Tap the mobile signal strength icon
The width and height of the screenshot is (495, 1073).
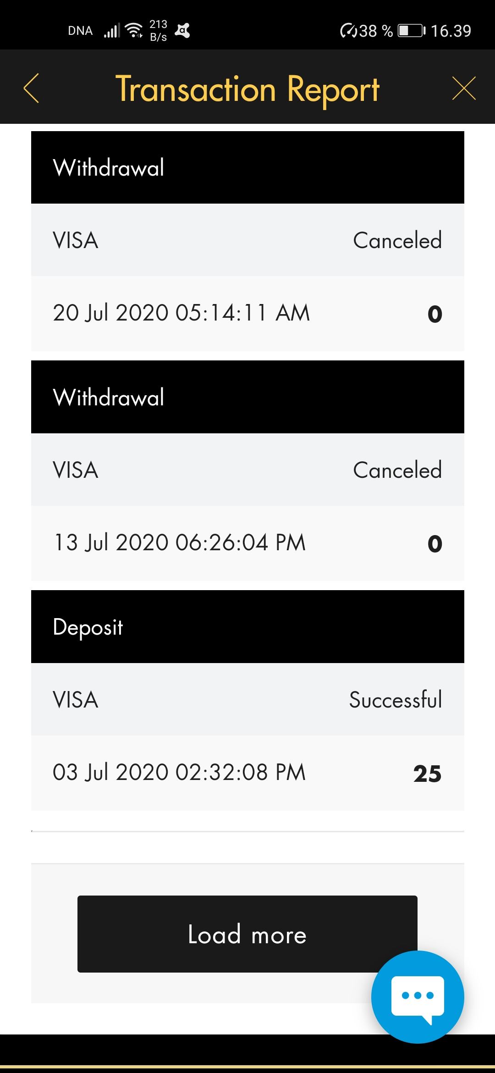click(112, 31)
